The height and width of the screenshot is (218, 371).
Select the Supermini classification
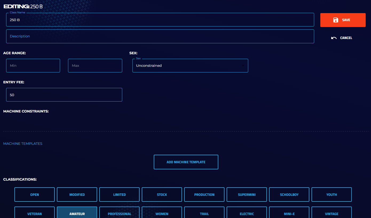(247, 194)
